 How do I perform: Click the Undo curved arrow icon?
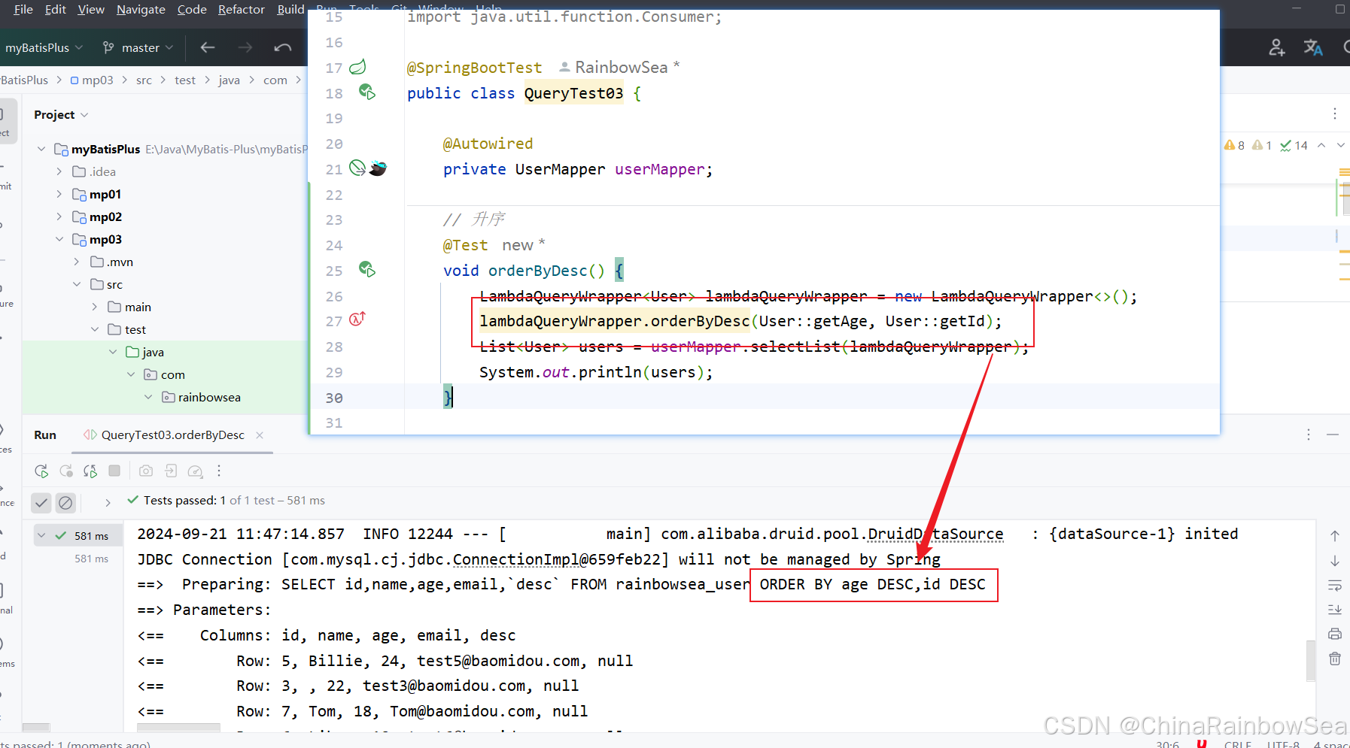point(283,47)
